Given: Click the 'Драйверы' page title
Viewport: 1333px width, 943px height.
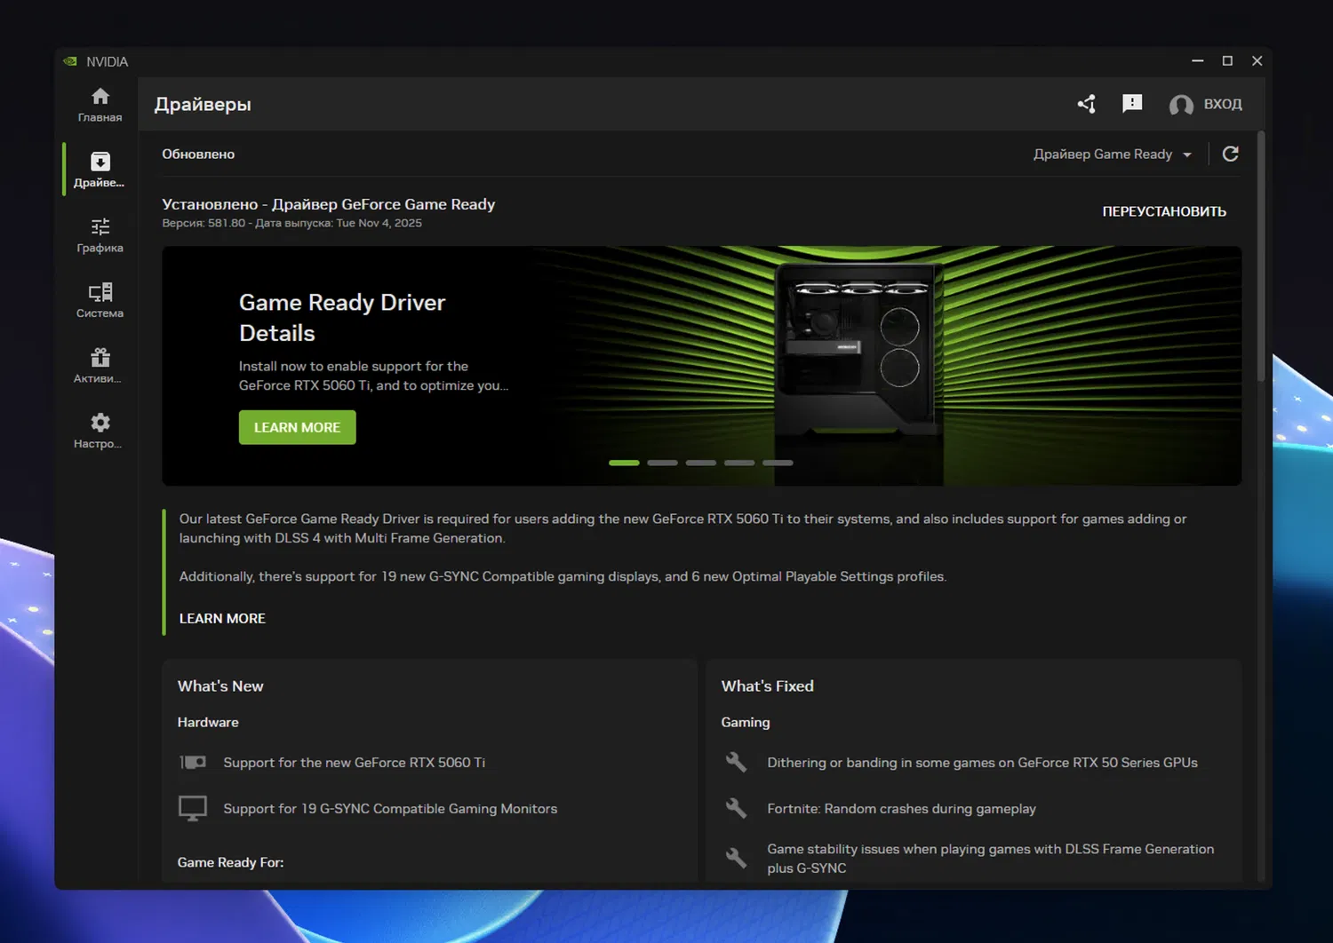Looking at the screenshot, I should tap(203, 104).
